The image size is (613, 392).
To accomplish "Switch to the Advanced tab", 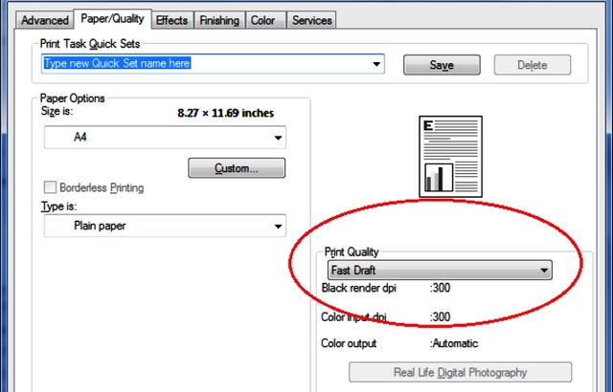I will 44,20.
